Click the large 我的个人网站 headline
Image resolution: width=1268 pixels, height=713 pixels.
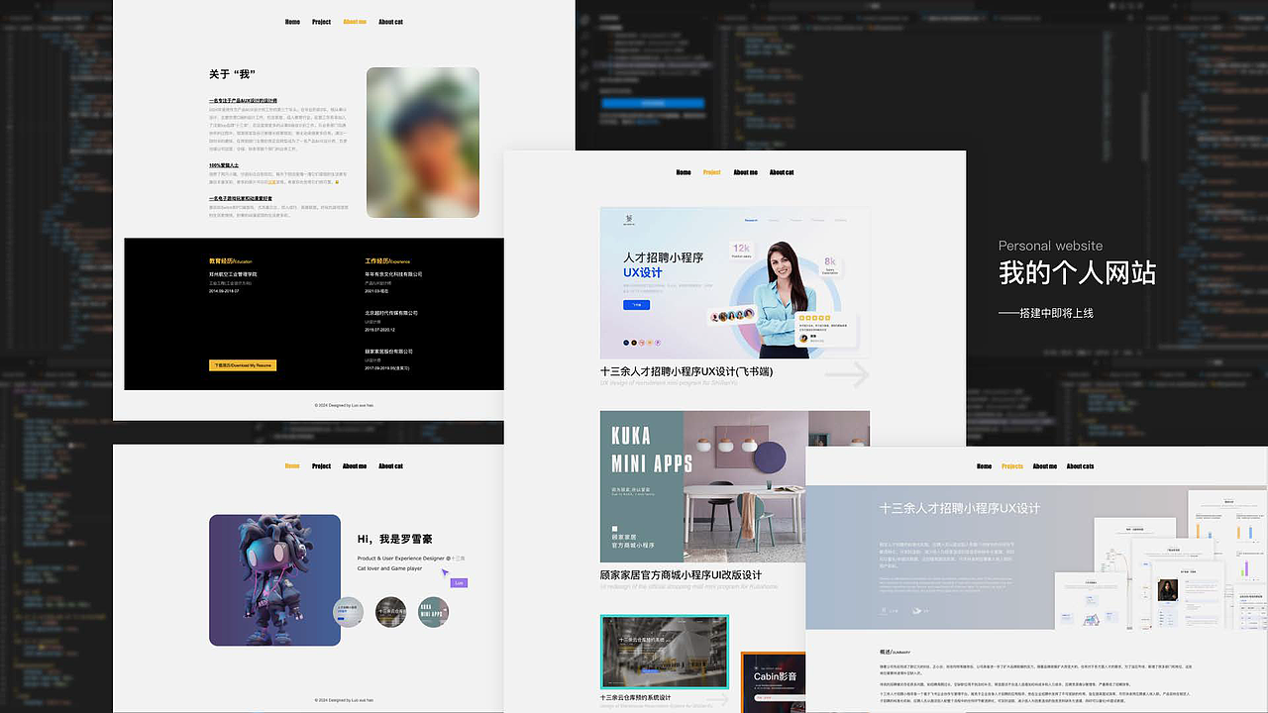[x=1078, y=273]
